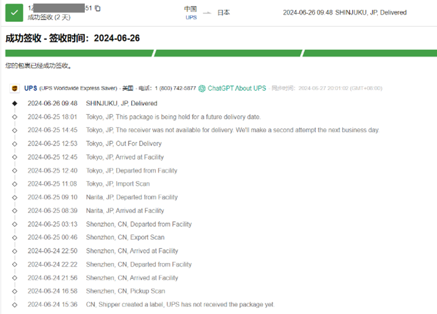
Task: Click the marker for the Export Scan event
Action: pyautogui.click(x=15, y=238)
